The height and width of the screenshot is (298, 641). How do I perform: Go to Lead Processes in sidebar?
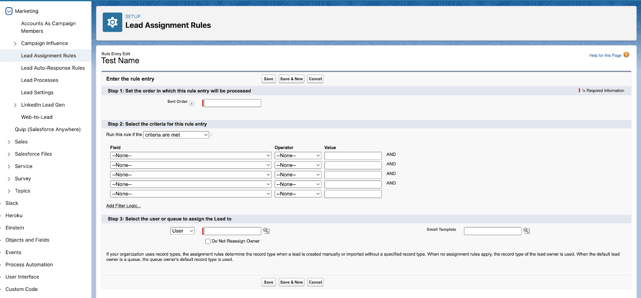tap(40, 80)
